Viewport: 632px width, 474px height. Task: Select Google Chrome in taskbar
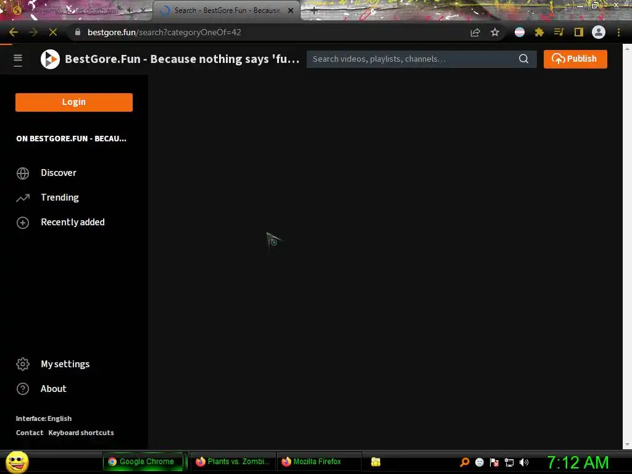tap(143, 462)
